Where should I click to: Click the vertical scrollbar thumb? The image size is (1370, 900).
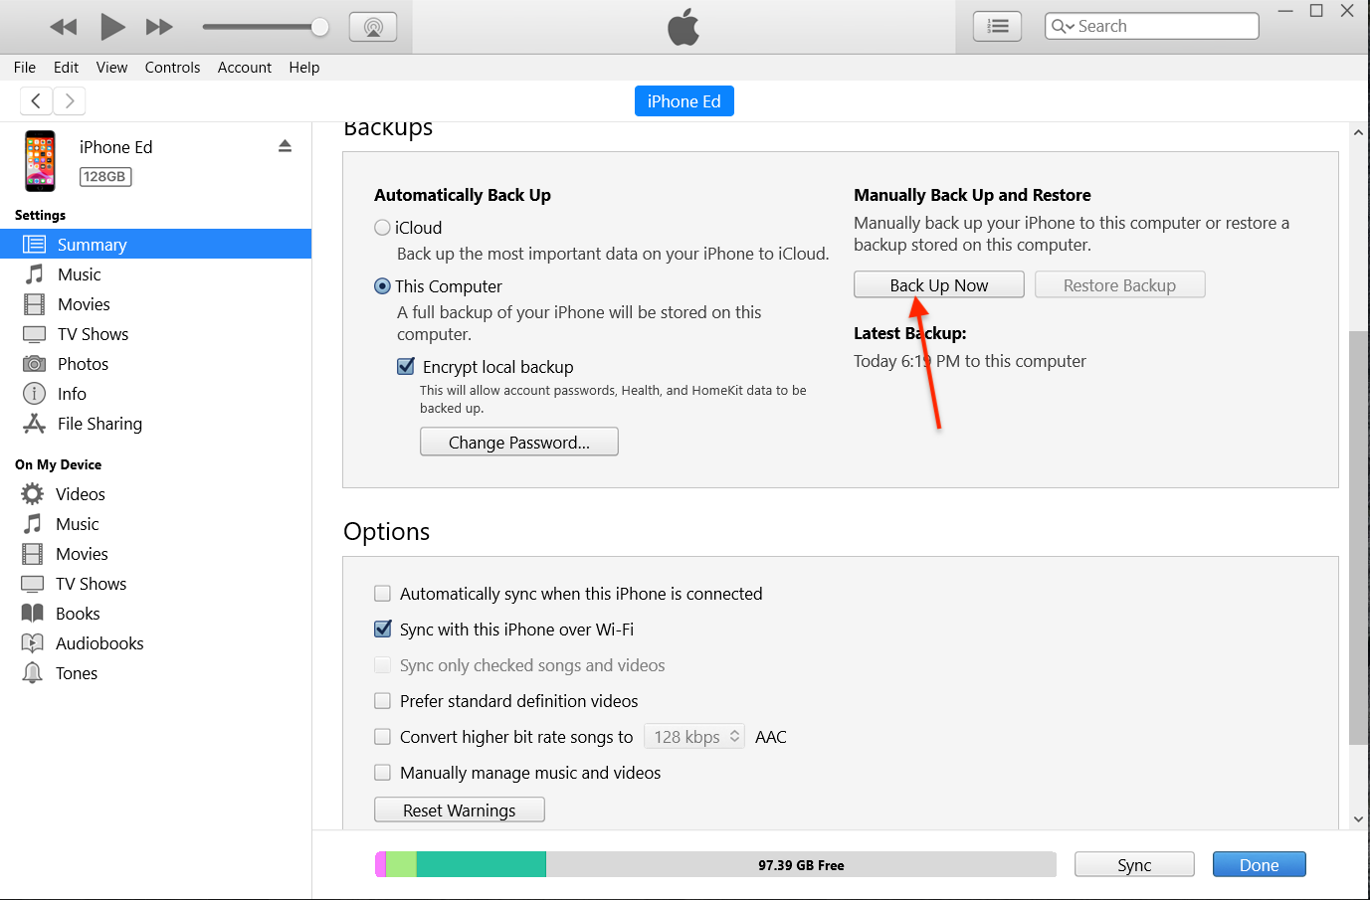1358,537
